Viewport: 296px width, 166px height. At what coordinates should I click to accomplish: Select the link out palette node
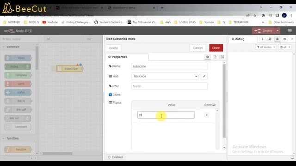(x=18, y=118)
